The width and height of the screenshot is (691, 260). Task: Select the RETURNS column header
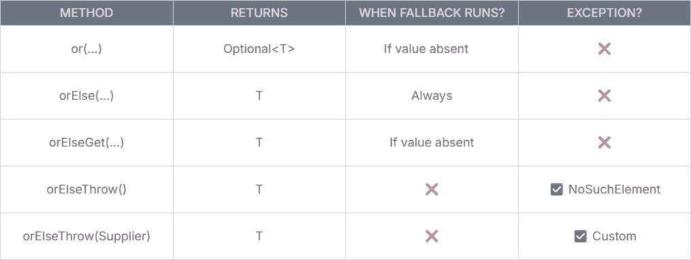[259, 13]
